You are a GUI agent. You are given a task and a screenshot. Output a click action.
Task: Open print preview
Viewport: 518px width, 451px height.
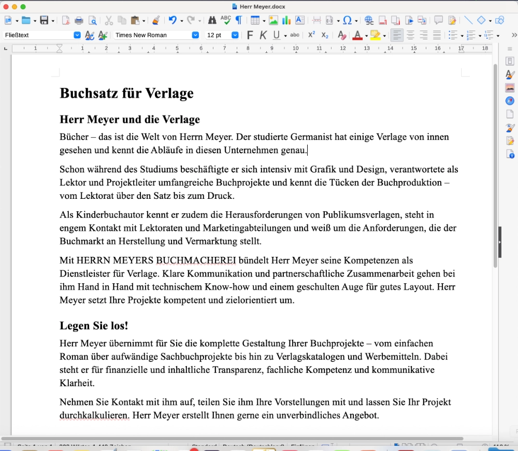click(93, 21)
